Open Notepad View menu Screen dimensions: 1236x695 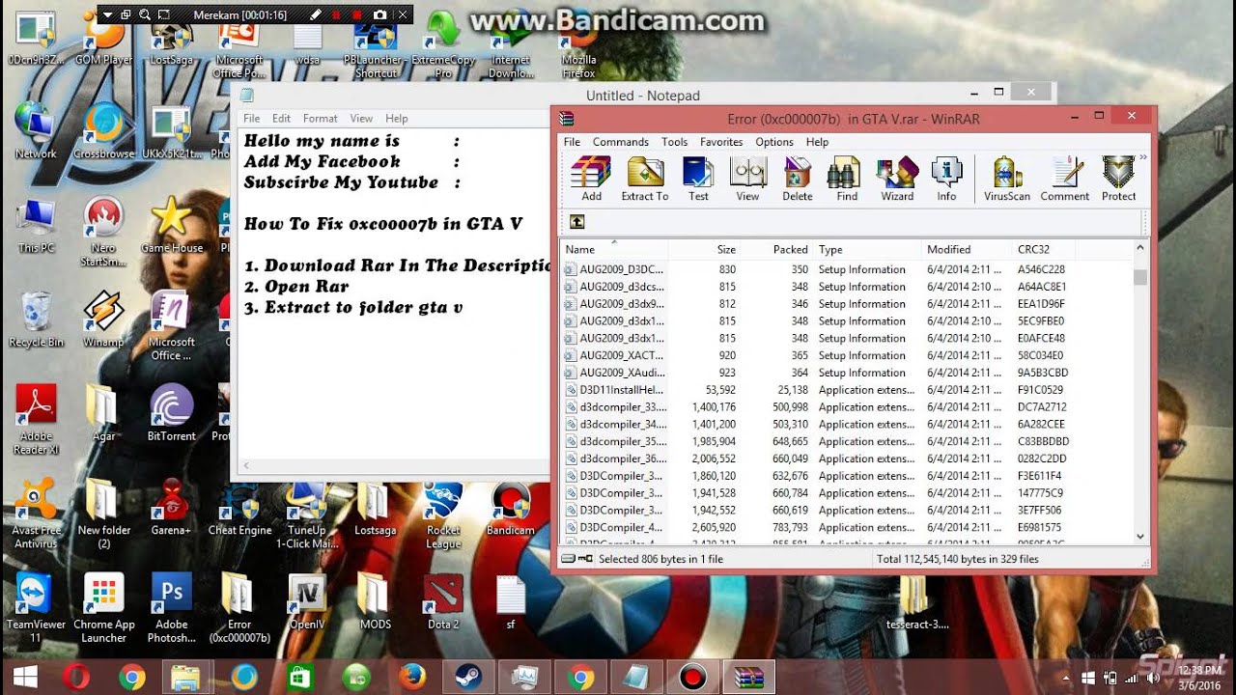click(x=361, y=119)
